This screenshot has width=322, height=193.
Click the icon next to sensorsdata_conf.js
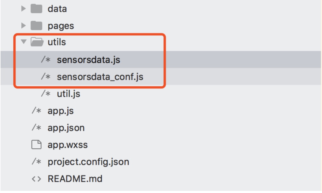pyautogui.click(x=46, y=77)
